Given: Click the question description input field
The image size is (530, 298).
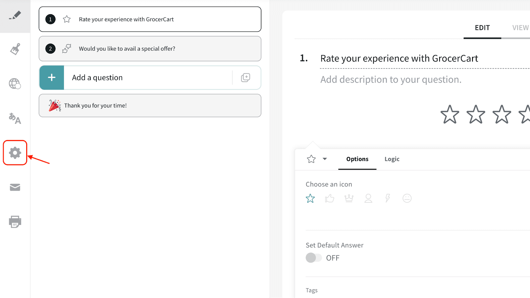Looking at the screenshot, I should (x=391, y=80).
